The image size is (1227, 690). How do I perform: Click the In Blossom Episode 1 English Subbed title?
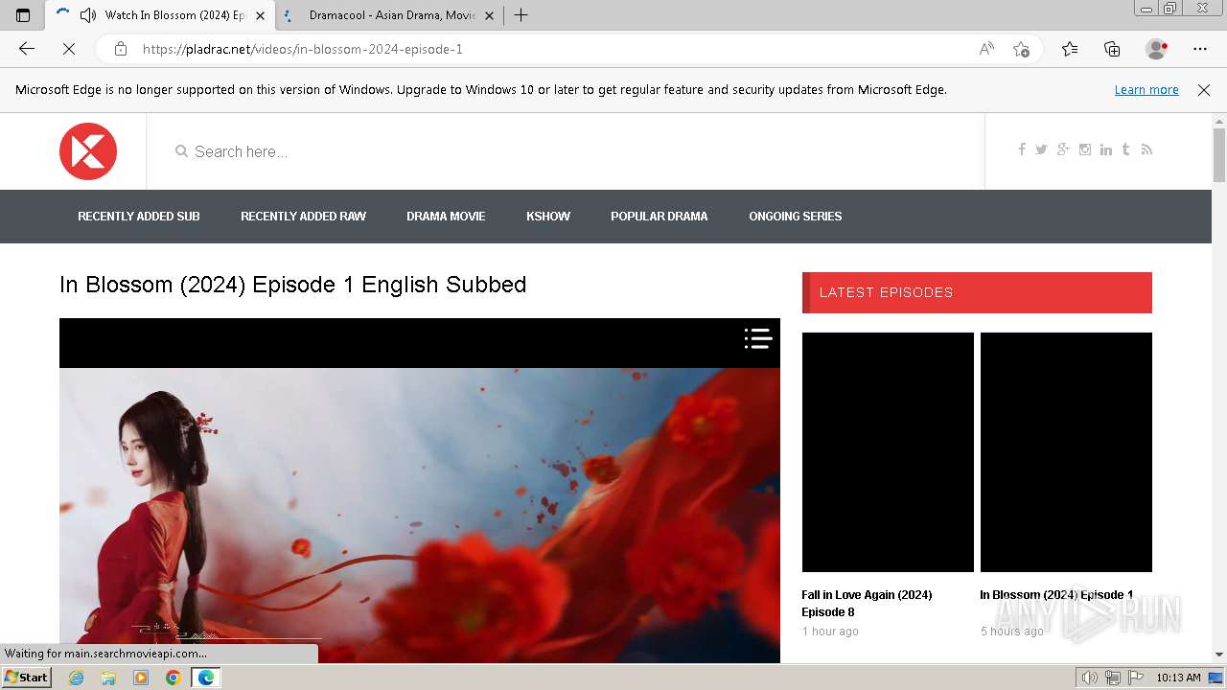pyautogui.click(x=292, y=285)
